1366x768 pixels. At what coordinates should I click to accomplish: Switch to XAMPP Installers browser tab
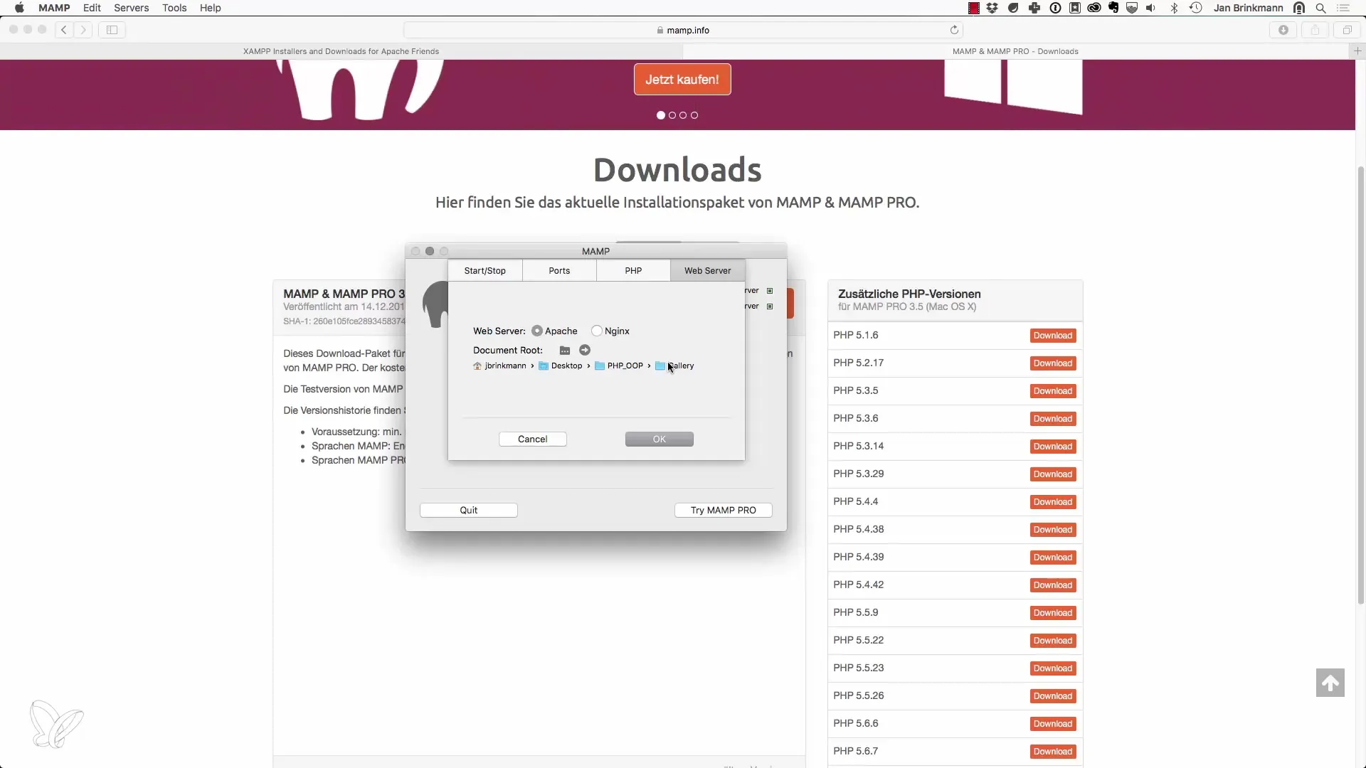point(341,51)
